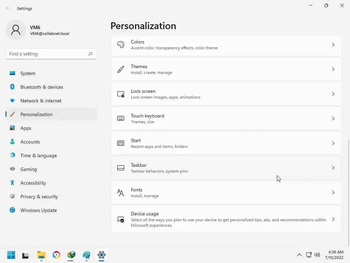Click the vertical scrollbar on the right
This screenshot has width=350, height=263.
point(348,192)
